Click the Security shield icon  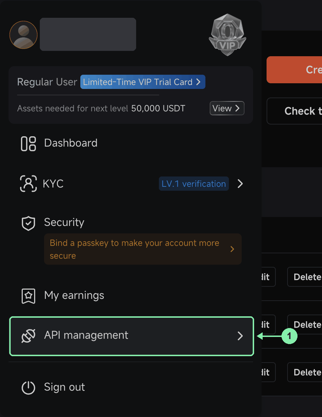coord(28,223)
